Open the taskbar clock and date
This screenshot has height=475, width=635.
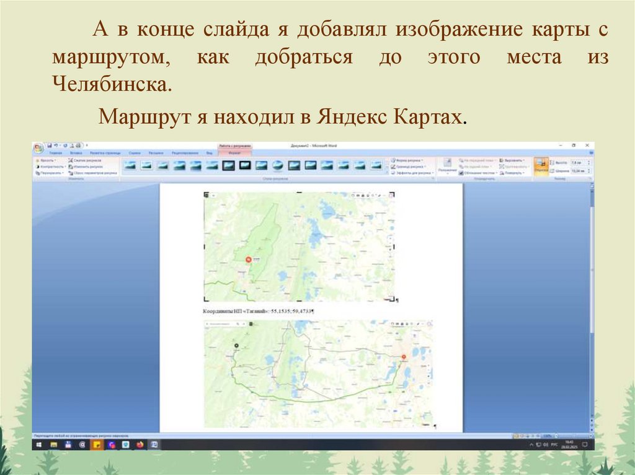coord(569,445)
